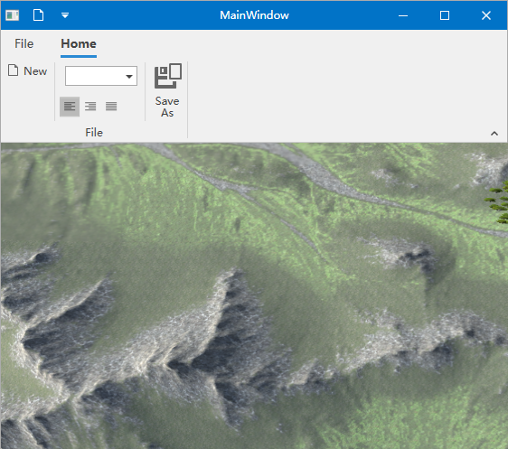Collapse the ribbon with the chevron arrow
The image size is (508, 449).
click(494, 134)
